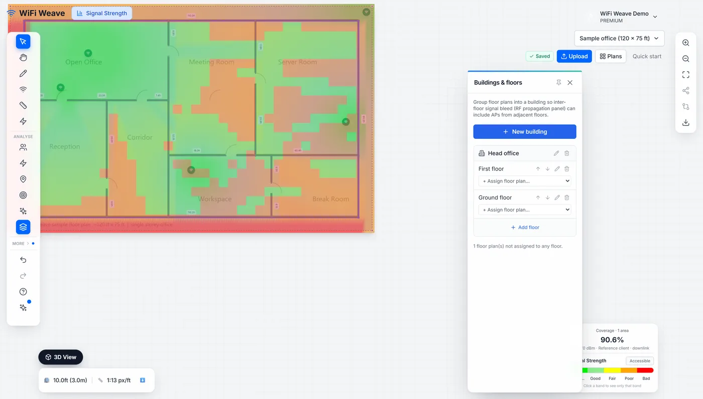Delete the Head office building

(x=567, y=153)
